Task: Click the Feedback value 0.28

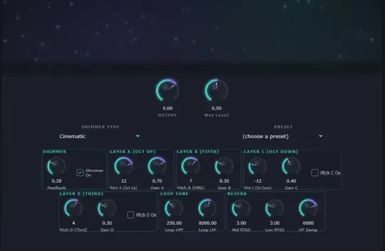Action: (x=57, y=181)
